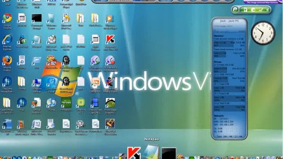The width and height of the screenshot is (283, 159).
Task: Click the Memory section heading in gadget
Action: click(218, 36)
